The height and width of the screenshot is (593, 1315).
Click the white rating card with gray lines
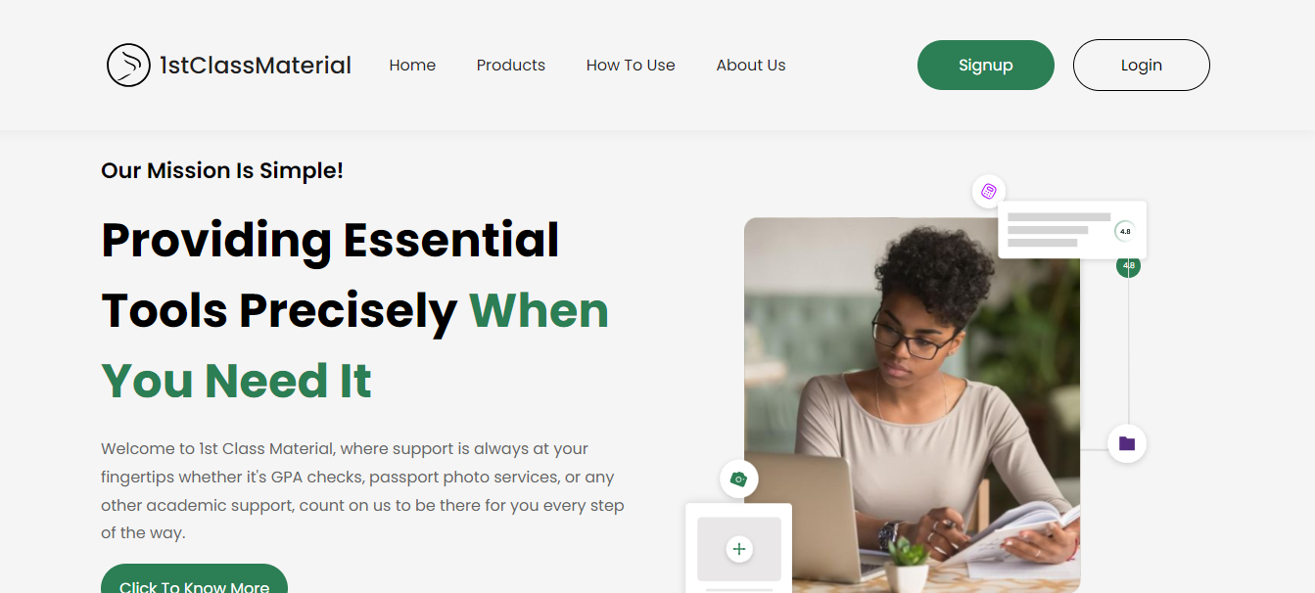pyautogui.click(x=1072, y=230)
